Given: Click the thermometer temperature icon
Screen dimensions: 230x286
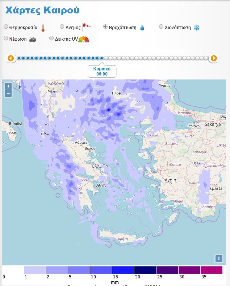Looking at the screenshot, I should [43, 28].
